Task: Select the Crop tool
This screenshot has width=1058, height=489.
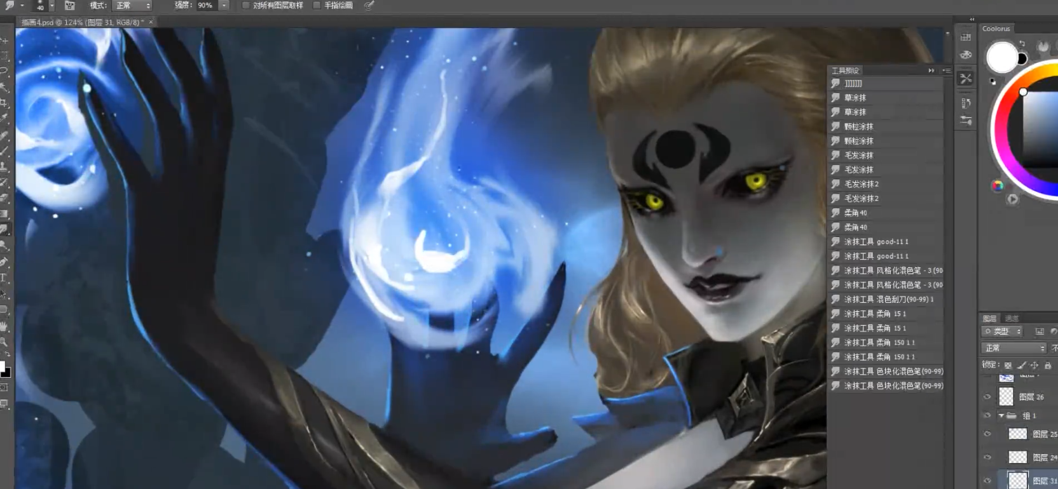Action: (4, 102)
